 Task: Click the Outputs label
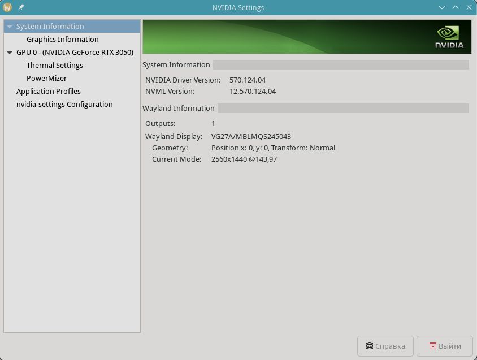161,124
